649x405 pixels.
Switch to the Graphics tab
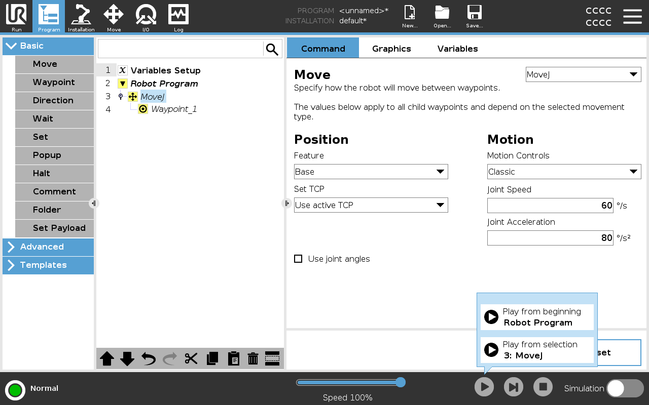pyautogui.click(x=391, y=49)
